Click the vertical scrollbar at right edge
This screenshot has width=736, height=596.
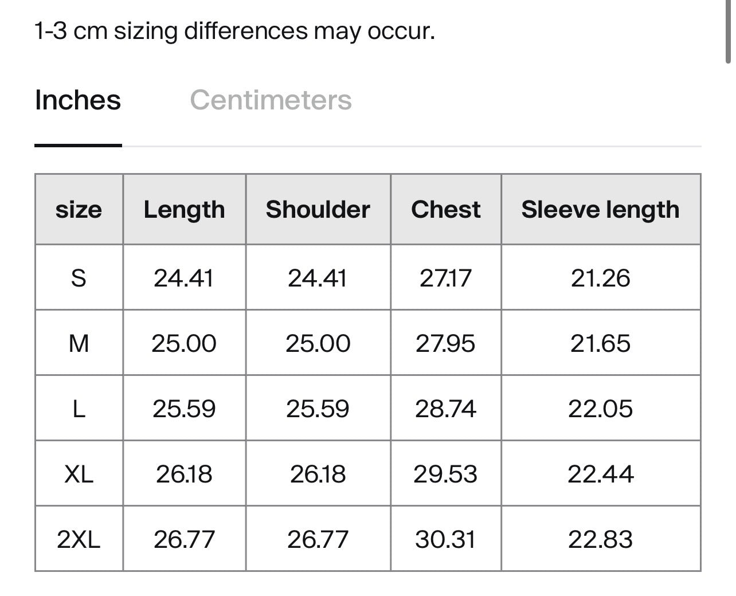[728, 32]
